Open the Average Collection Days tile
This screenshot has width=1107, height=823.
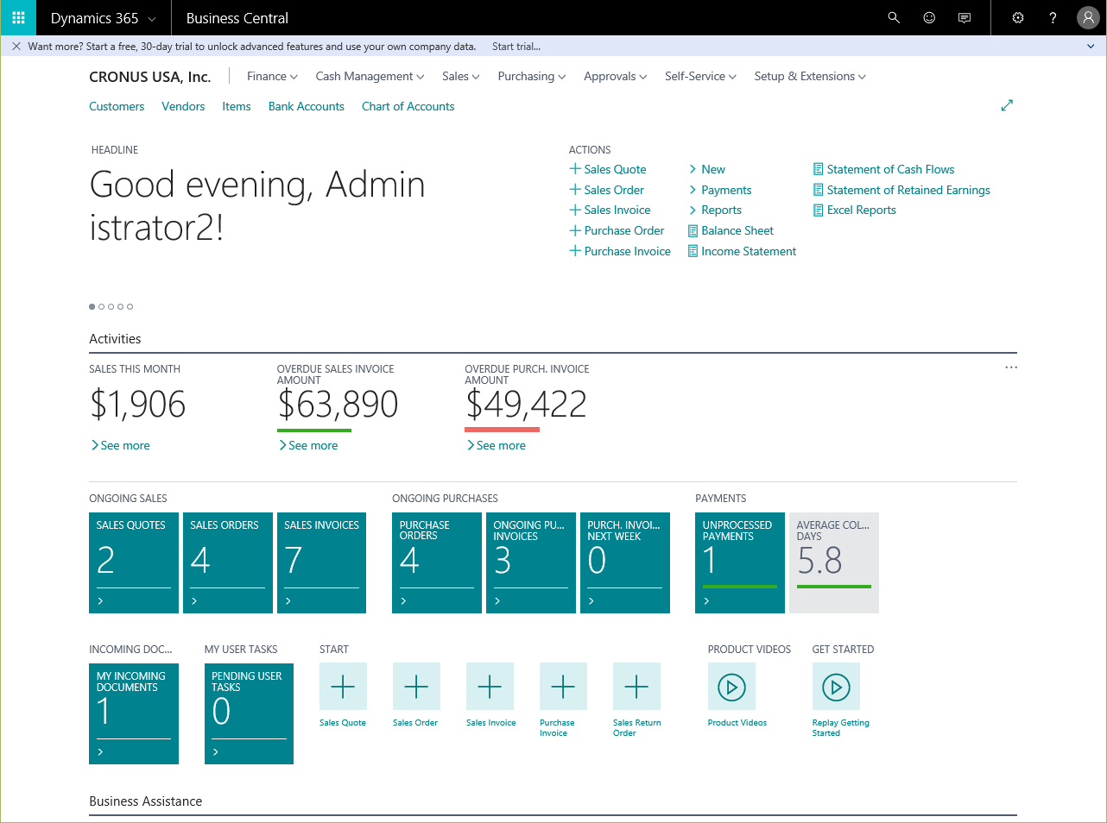pyautogui.click(x=834, y=562)
